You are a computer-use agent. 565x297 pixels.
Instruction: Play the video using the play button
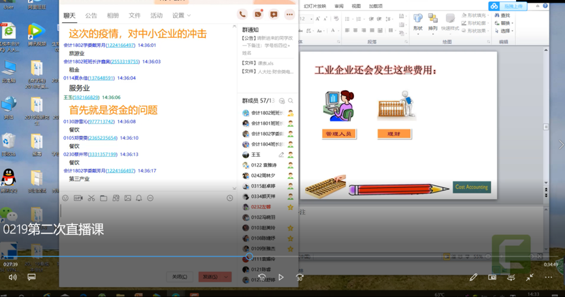281,277
